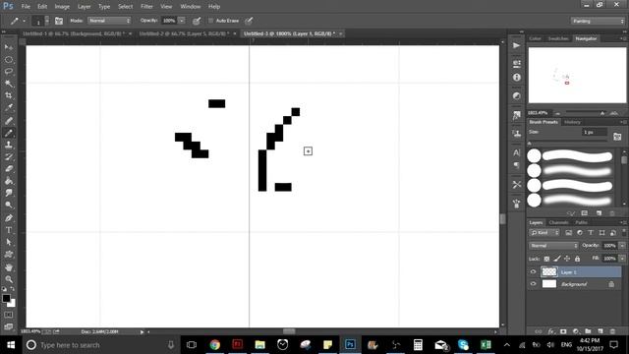
Task: Delete the current layer with trash icon
Action: point(612,331)
